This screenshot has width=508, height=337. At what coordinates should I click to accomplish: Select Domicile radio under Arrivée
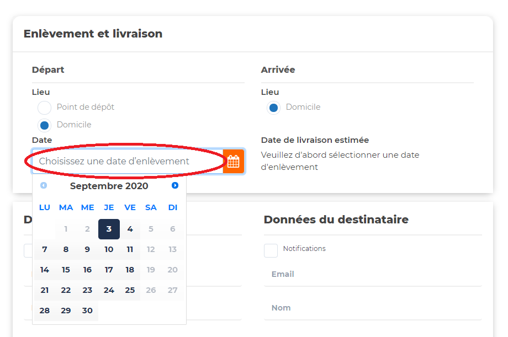tap(273, 108)
